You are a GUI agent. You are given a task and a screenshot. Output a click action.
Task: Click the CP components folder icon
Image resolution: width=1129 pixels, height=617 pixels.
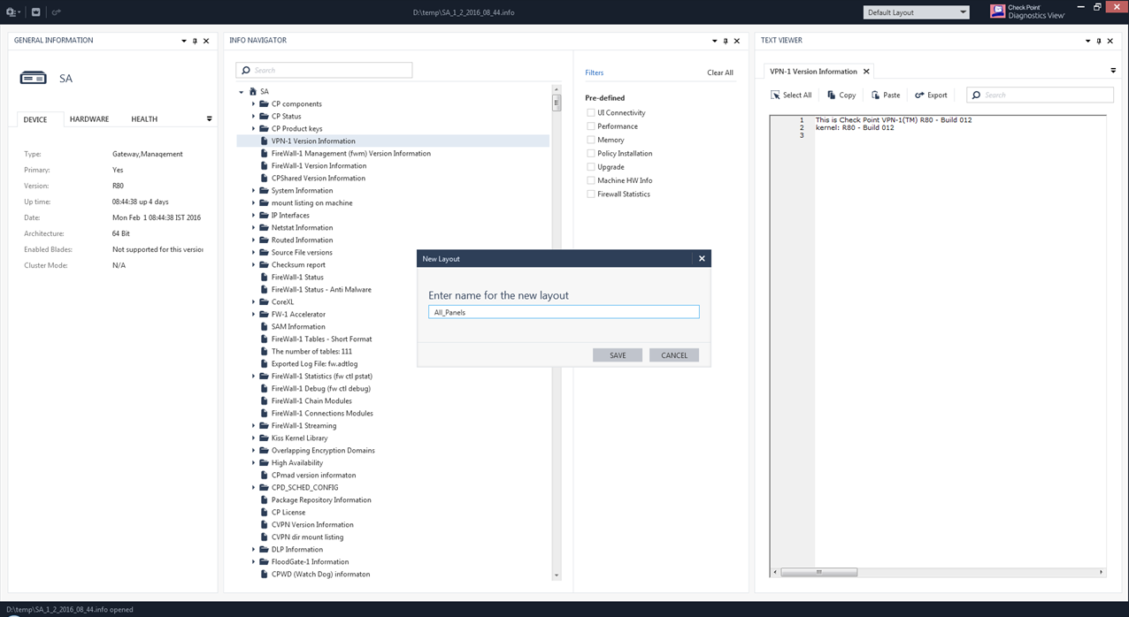point(264,104)
